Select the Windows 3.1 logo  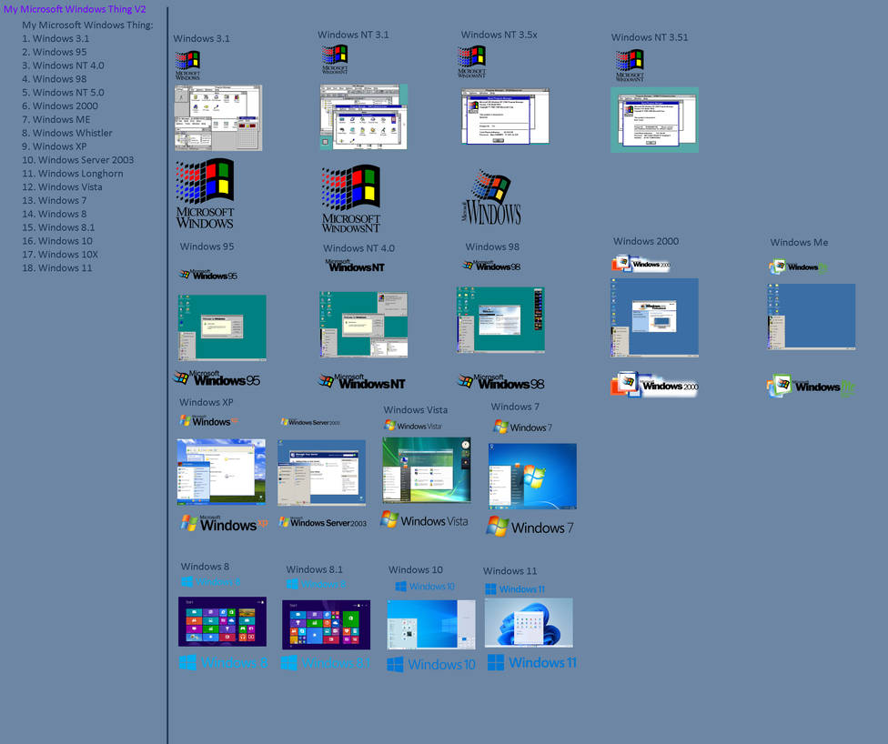(x=187, y=62)
